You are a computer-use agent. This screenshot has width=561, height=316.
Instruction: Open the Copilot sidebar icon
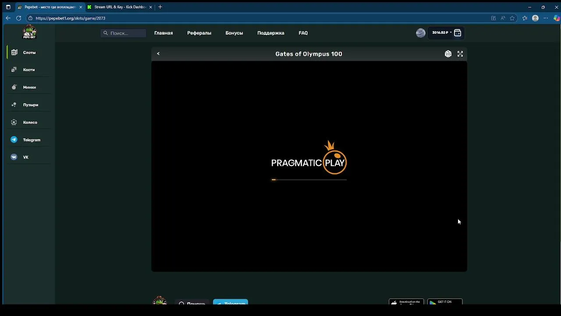556,18
